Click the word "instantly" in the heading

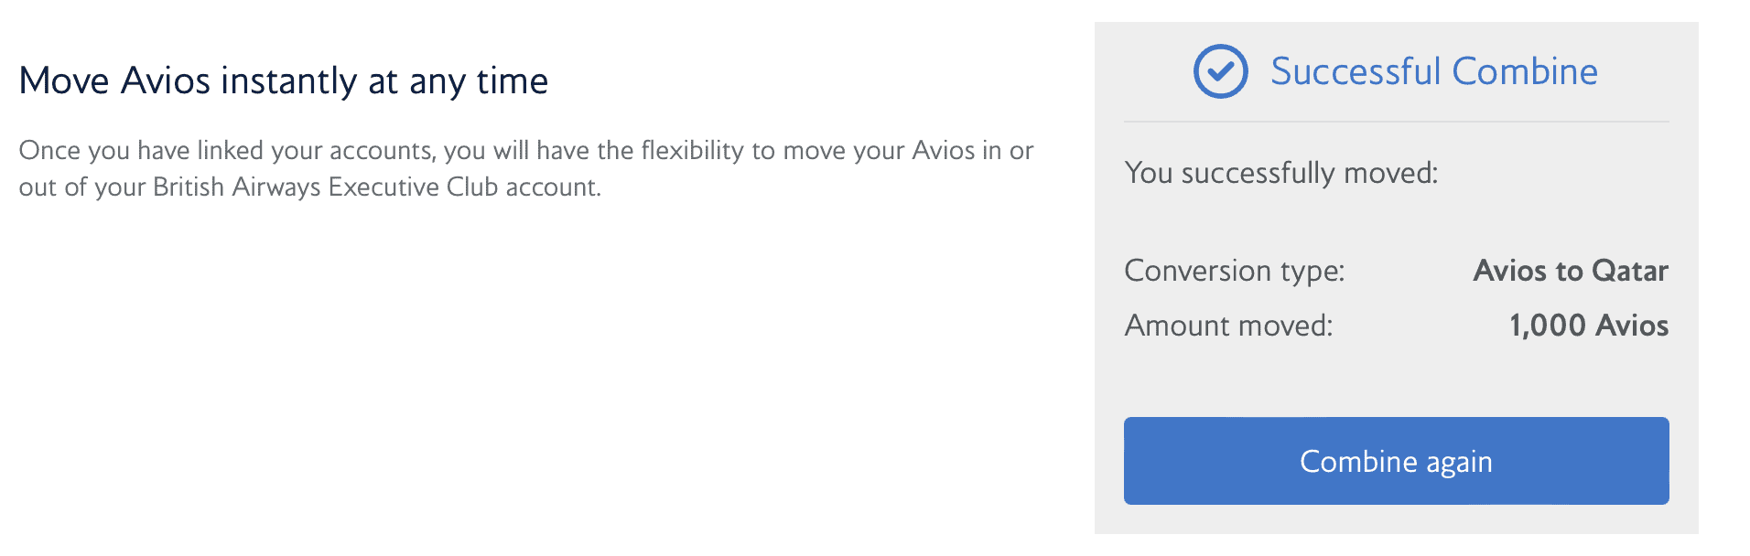click(x=288, y=80)
